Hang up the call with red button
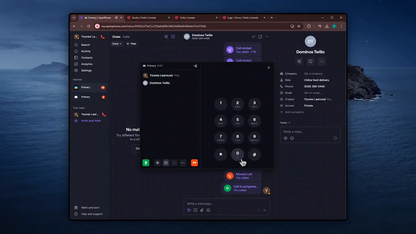Screen dimensions: 416x234 pos(194,163)
